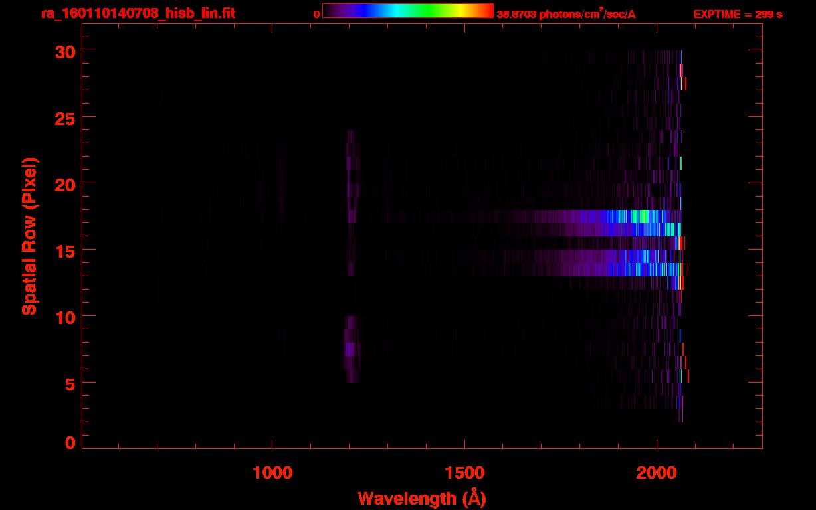Image resolution: width=816 pixels, height=510 pixels.
Task: Click the 1500 wavelength tick label
Action: pyautogui.click(x=464, y=472)
